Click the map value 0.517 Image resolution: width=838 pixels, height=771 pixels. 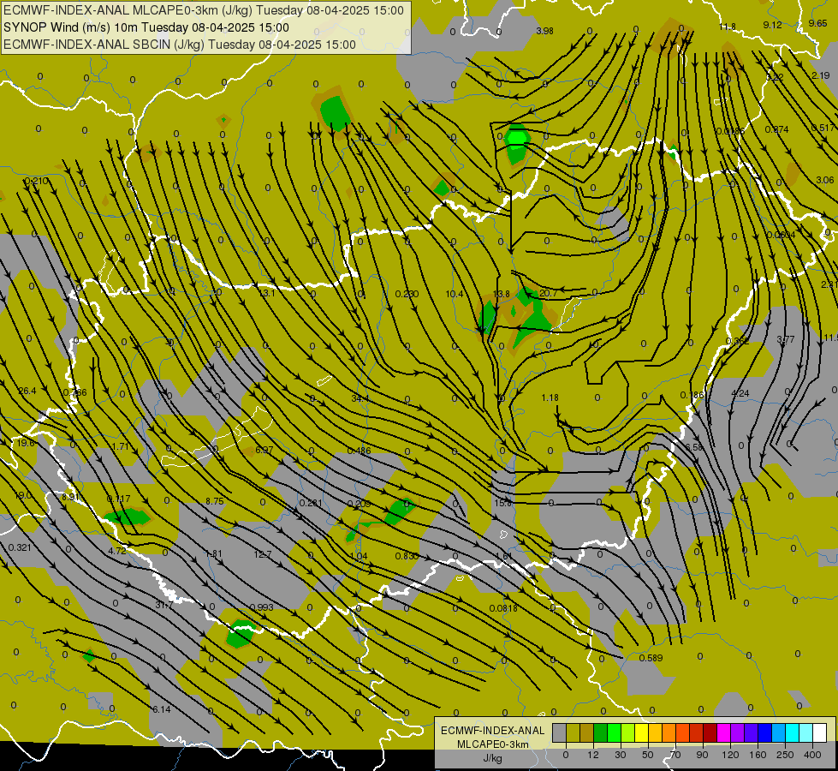[823, 128]
